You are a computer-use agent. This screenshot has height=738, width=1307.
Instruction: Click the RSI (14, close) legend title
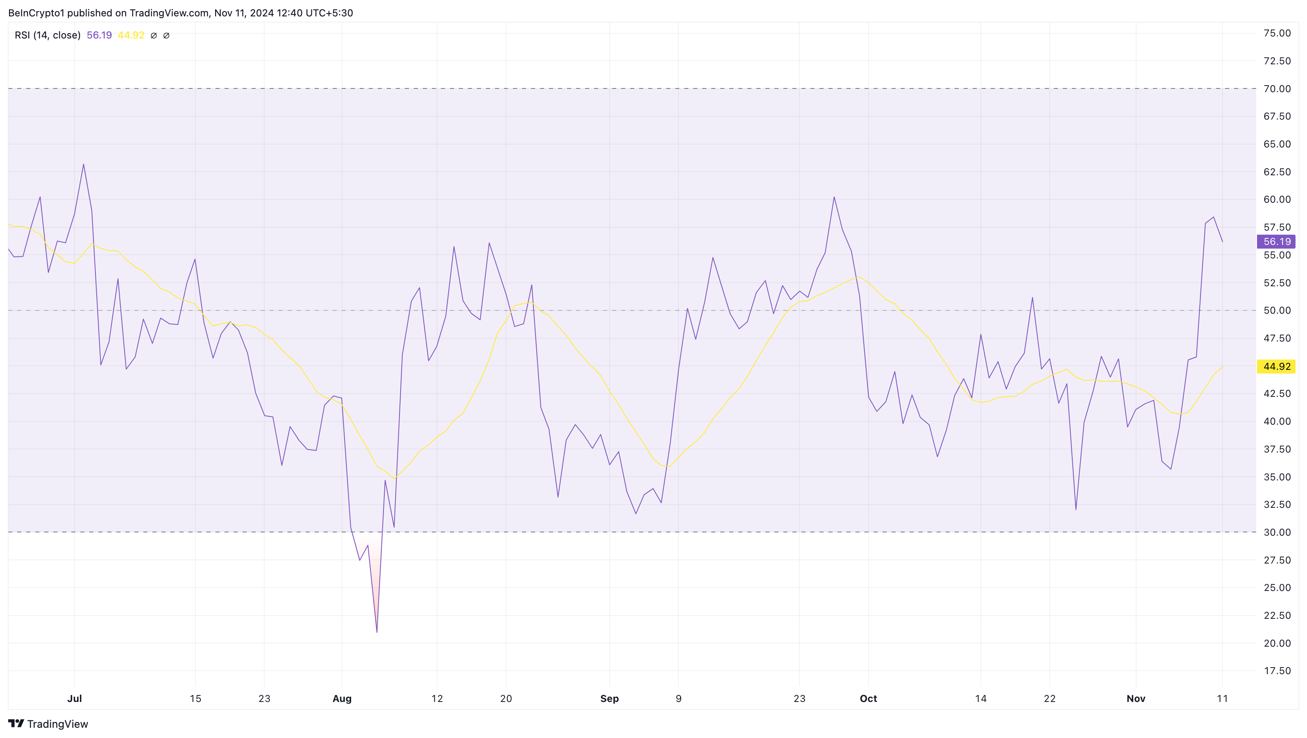coord(48,35)
